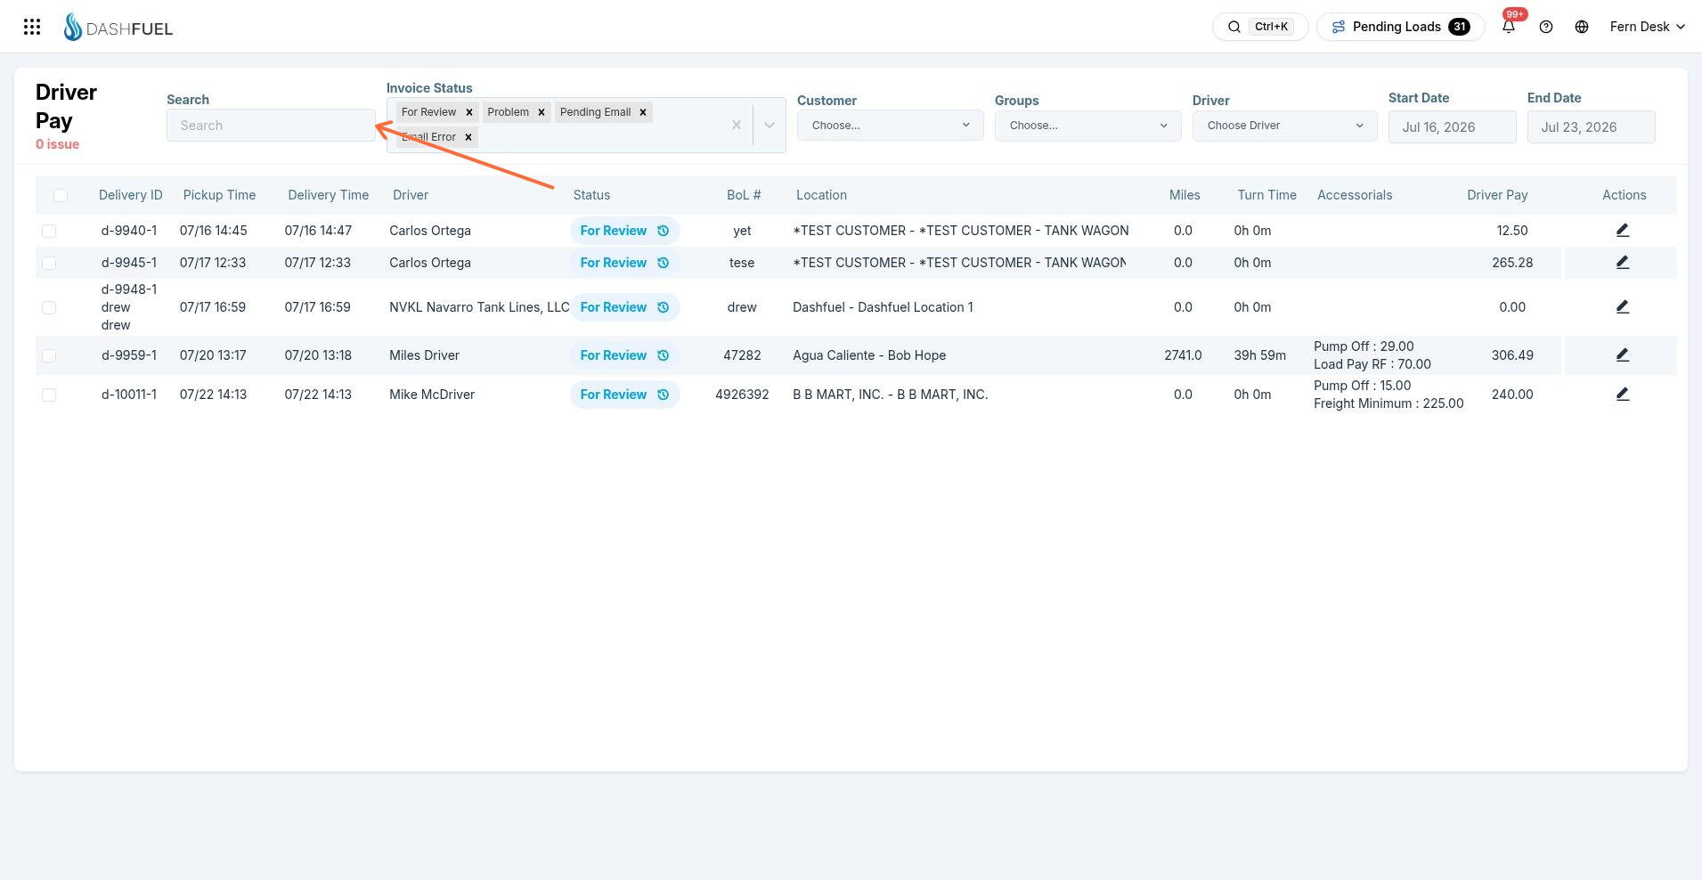Click driver name Mike McDriver
Viewport: 1702px width, 880px height.
click(x=432, y=395)
